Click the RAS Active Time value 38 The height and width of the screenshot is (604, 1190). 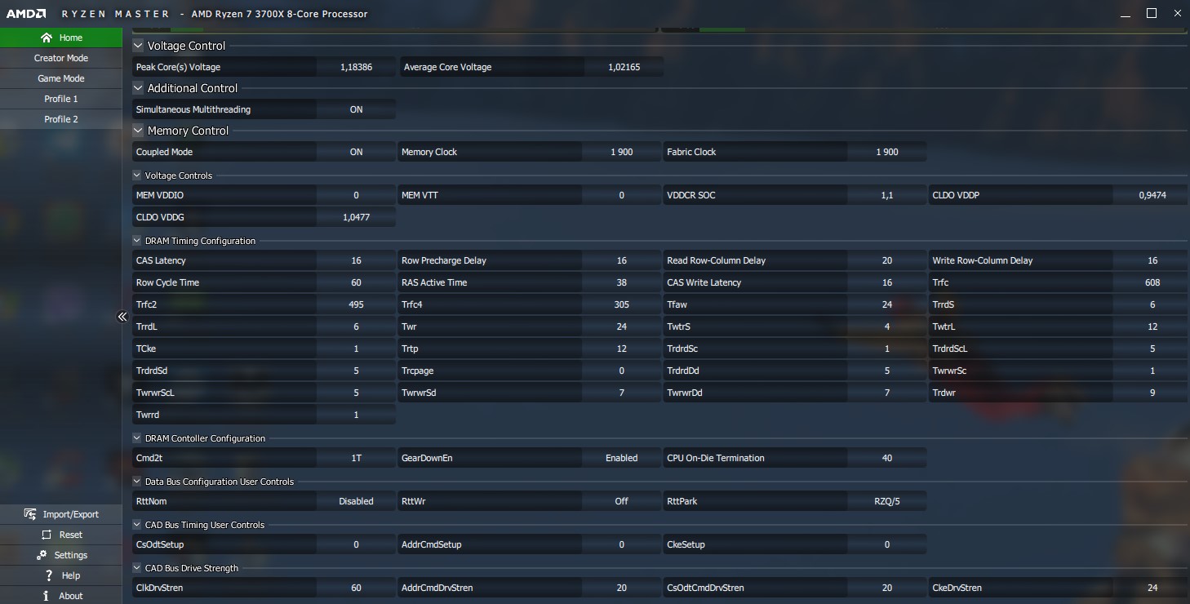click(621, 282)
